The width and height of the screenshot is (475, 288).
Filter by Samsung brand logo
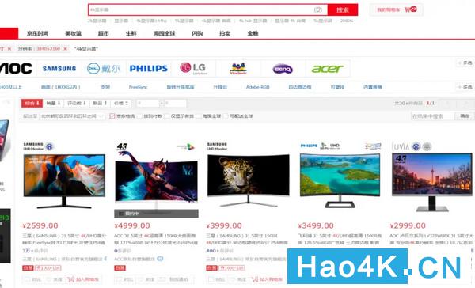(59, 69)
